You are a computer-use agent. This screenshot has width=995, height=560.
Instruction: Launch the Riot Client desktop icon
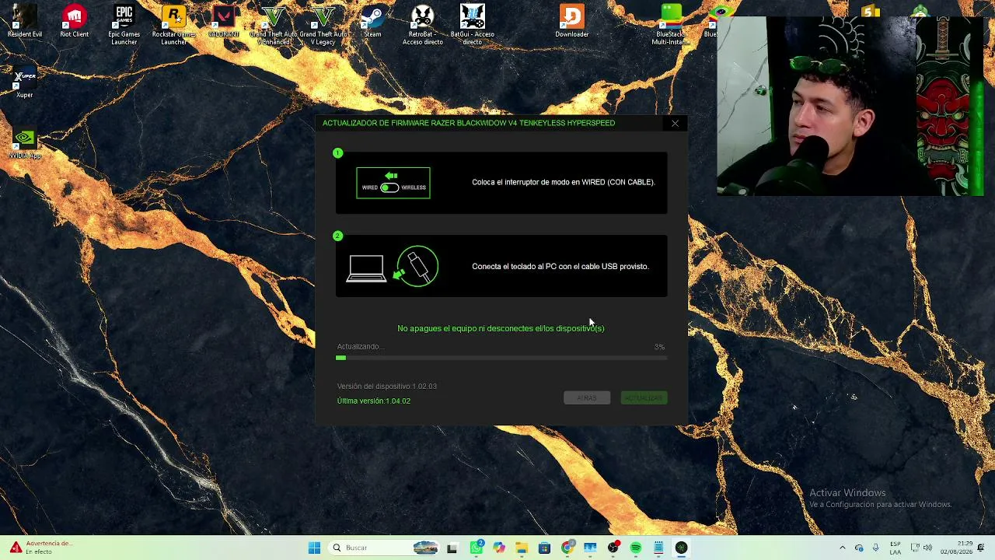coord(75,21)
